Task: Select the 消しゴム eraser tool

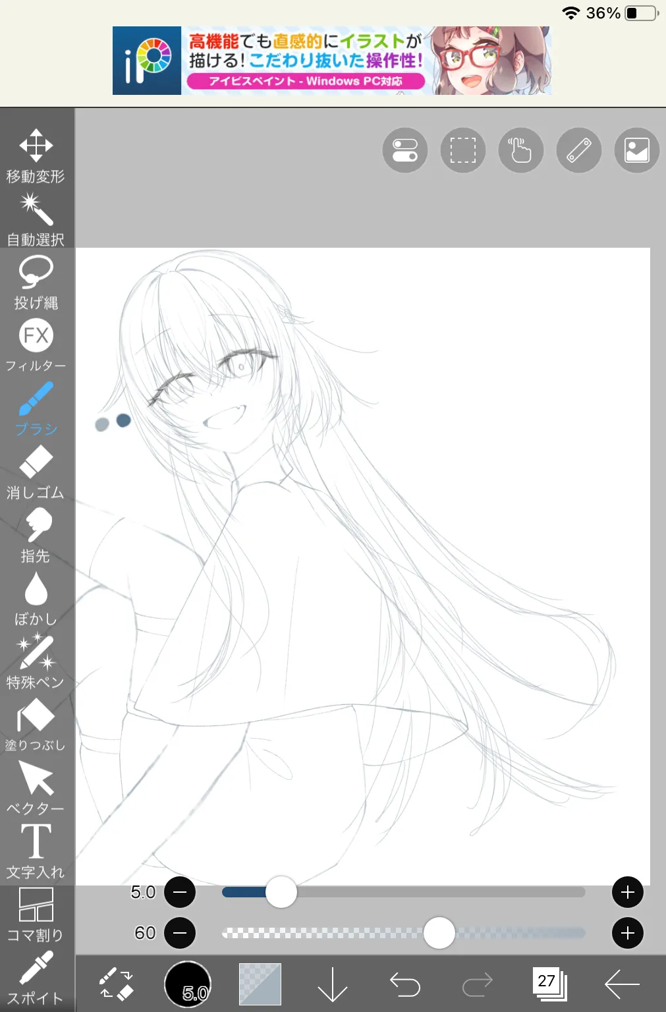Action: tap(36, 472)
